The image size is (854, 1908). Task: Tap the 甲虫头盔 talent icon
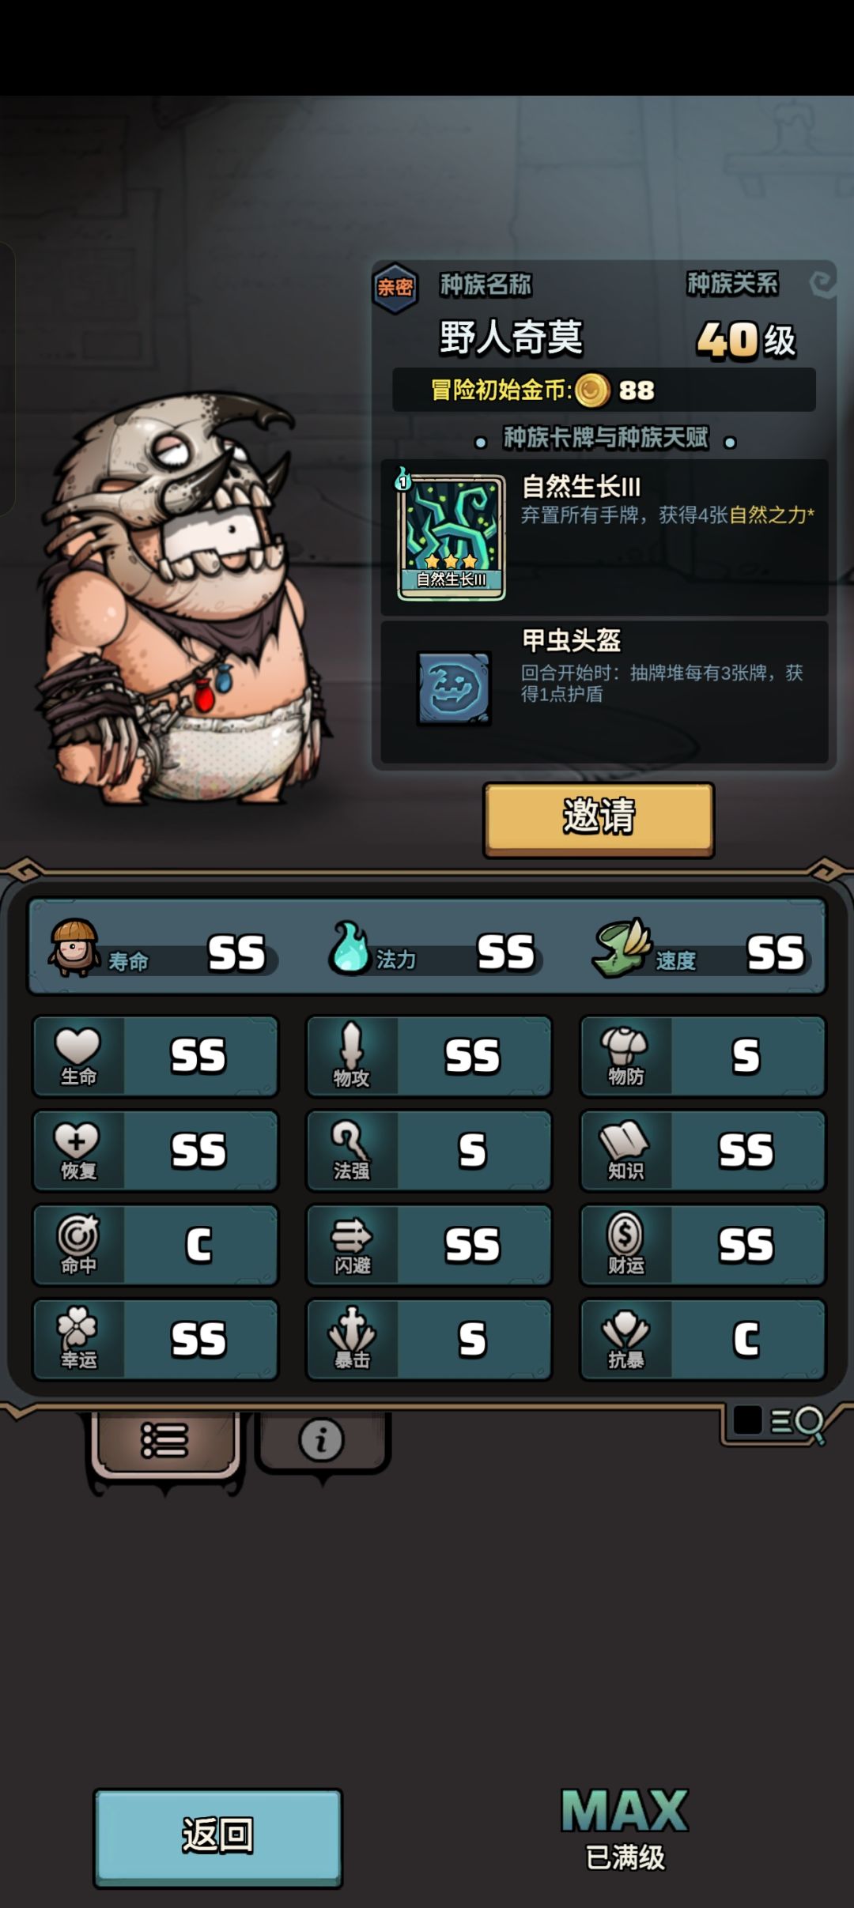tap(454, 688)
